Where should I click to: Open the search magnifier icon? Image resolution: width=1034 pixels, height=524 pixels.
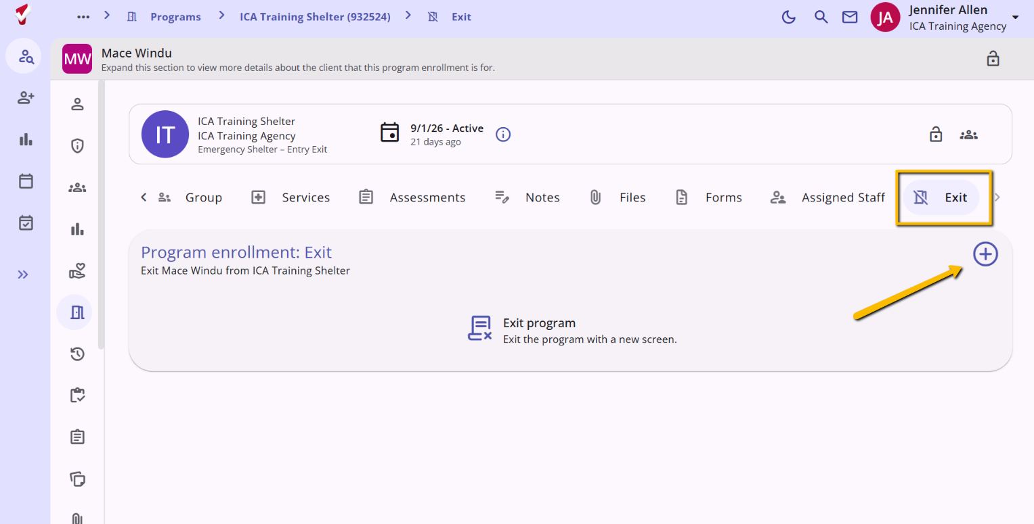pos(821,17)
